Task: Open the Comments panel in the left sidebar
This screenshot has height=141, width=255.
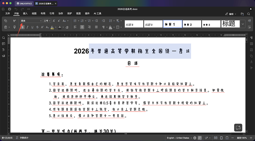Action: tap(3, 44)
